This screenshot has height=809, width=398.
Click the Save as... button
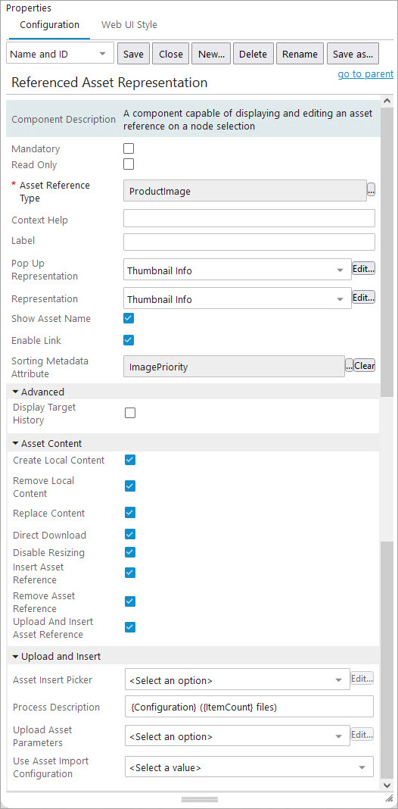click(x=353, y=54)
